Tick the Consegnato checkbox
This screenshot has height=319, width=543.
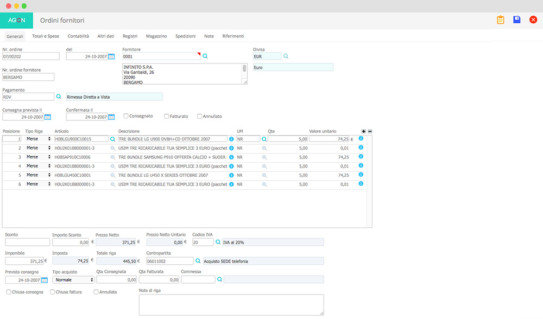click(126, 116)
